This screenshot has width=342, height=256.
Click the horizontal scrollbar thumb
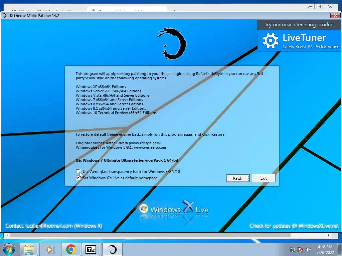coord(151,235)
